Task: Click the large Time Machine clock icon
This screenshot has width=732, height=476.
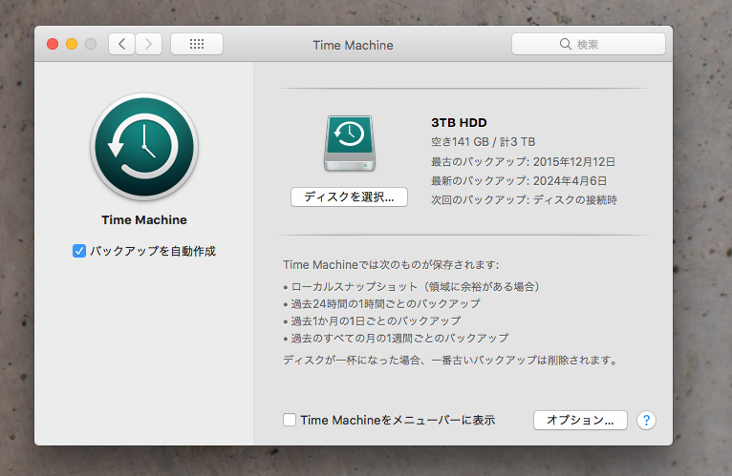Action: coord(144,147)
